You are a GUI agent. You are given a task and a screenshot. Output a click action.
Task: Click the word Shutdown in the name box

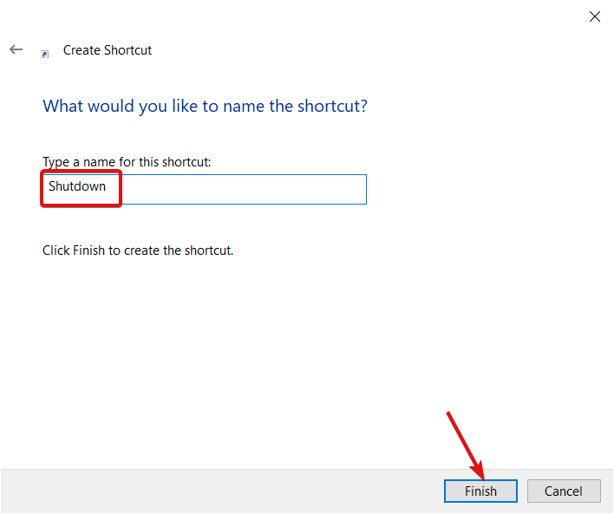click(x=77, y=186)
